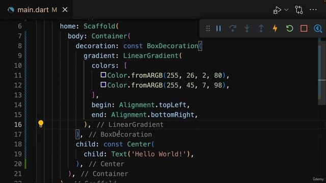This screenshot has height=183, width=326.
Task: Click the colors: property on line 10
Action: pyautogui.click(x=105, y=66)
